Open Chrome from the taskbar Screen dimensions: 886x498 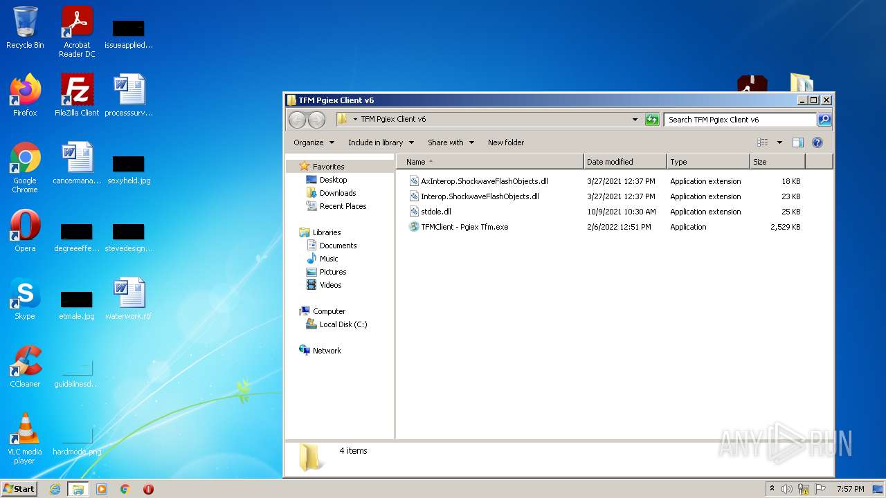(x=125, y=489)
